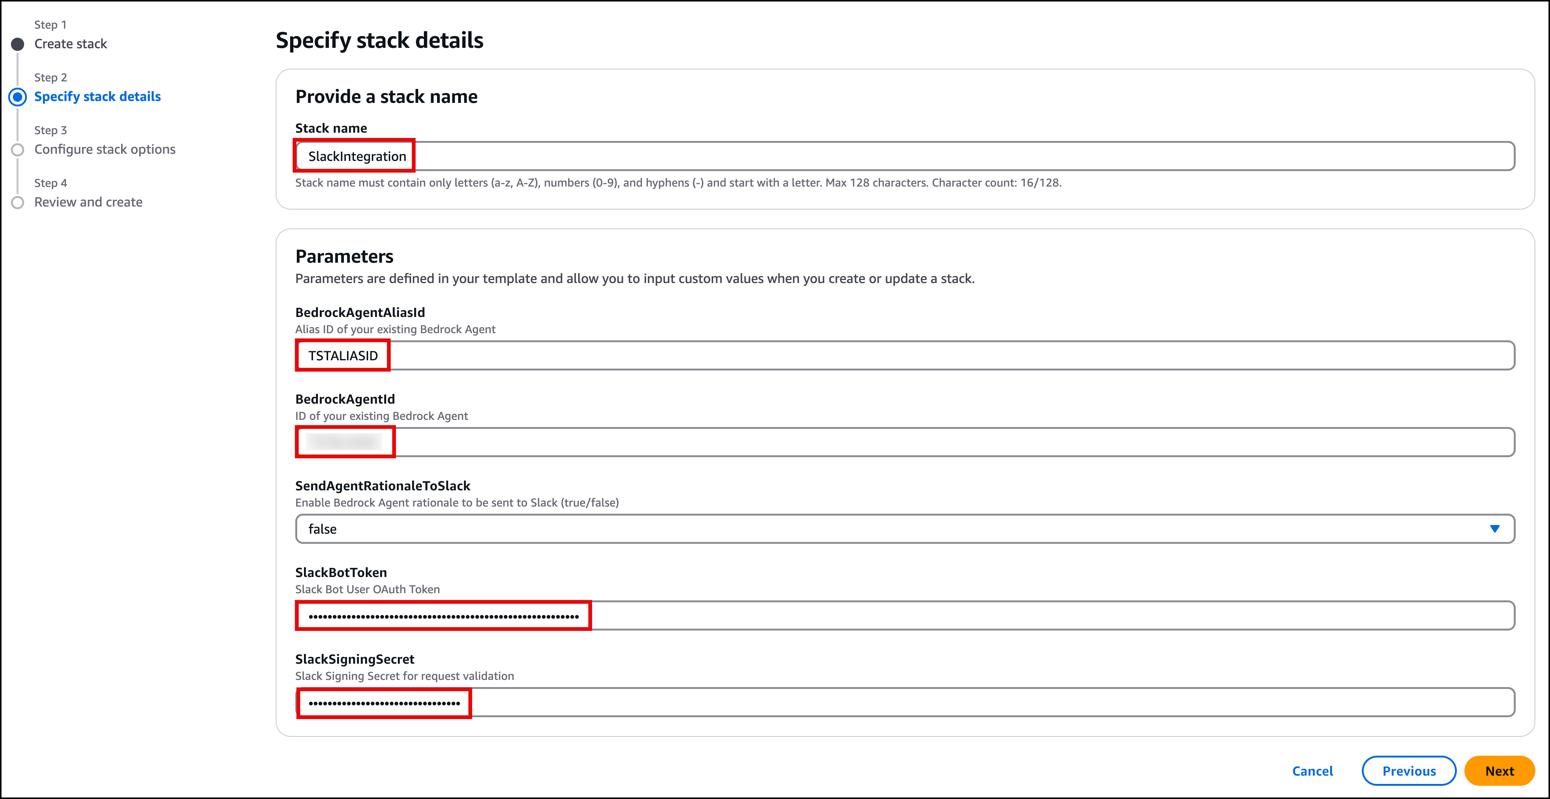Click the BedrockAgentId input field
1550x799 pixels.
point(345,442)
